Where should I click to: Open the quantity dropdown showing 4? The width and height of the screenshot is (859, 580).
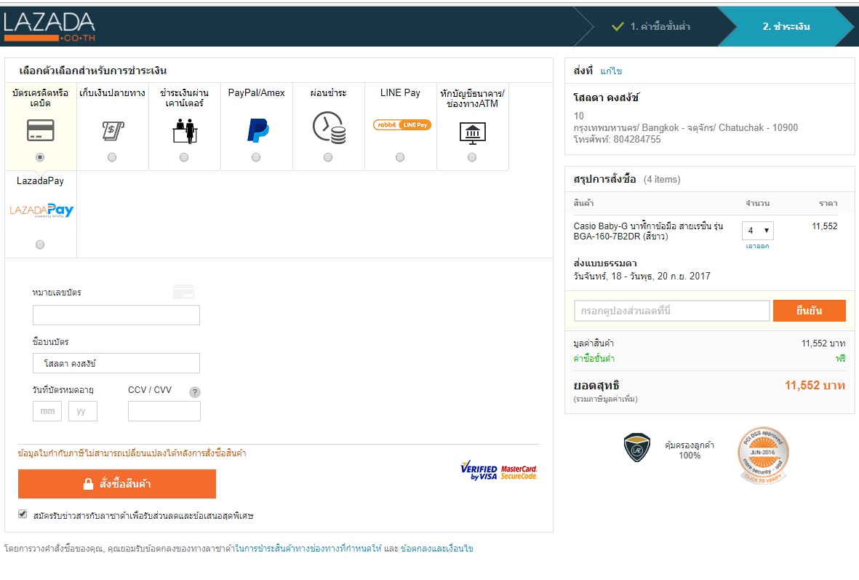coord(758,230)
